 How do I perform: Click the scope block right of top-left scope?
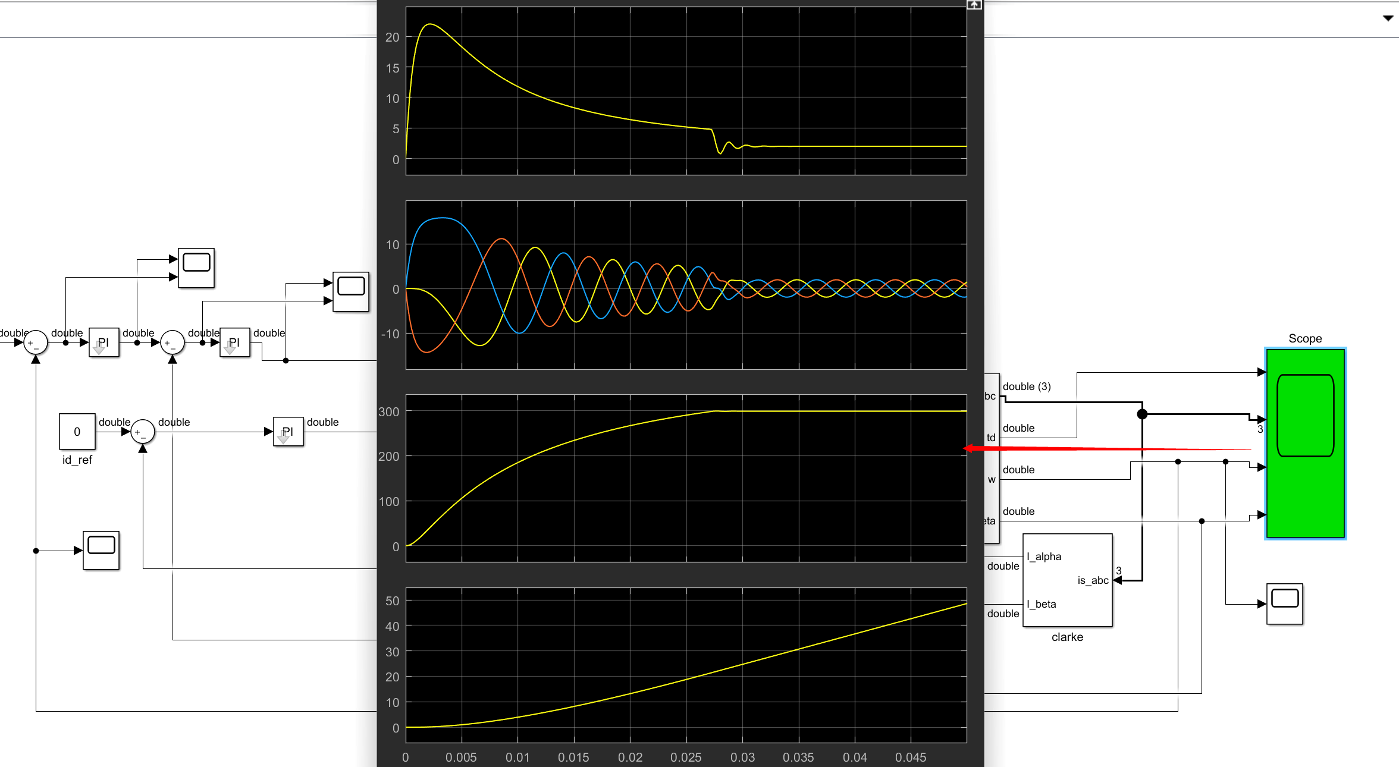tap(350, 291)
